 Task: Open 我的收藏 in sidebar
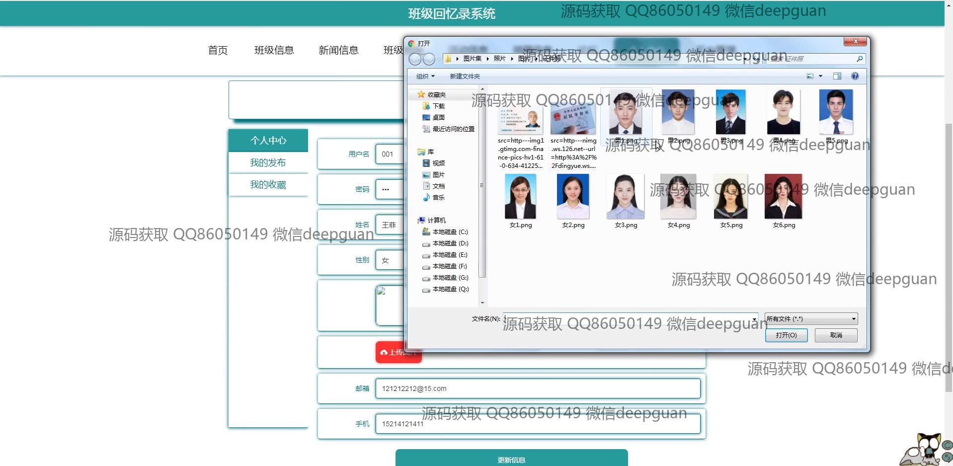coord(268,185)
